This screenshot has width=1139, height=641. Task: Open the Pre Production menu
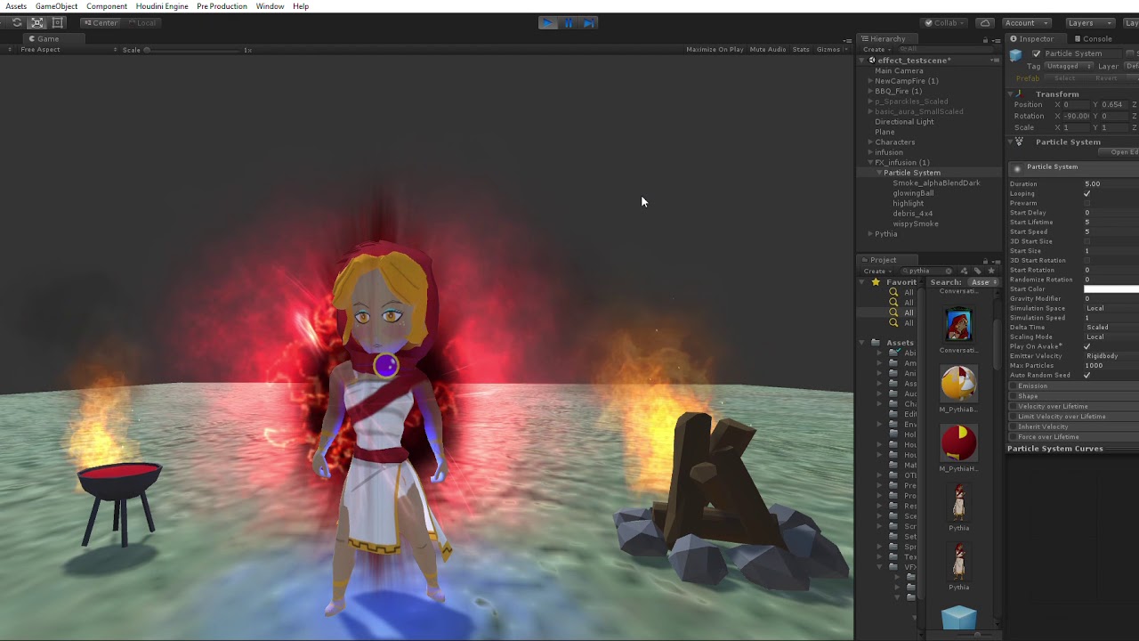coord(222,6)
